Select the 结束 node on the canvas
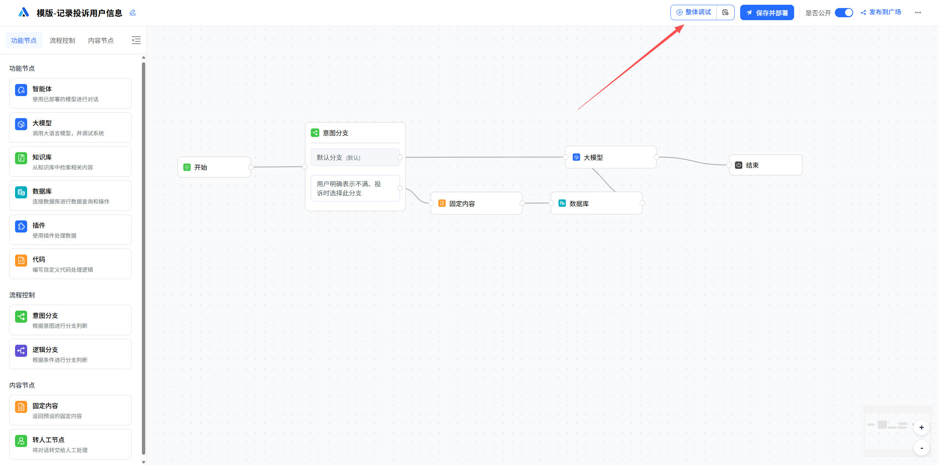 coord(765,165)
